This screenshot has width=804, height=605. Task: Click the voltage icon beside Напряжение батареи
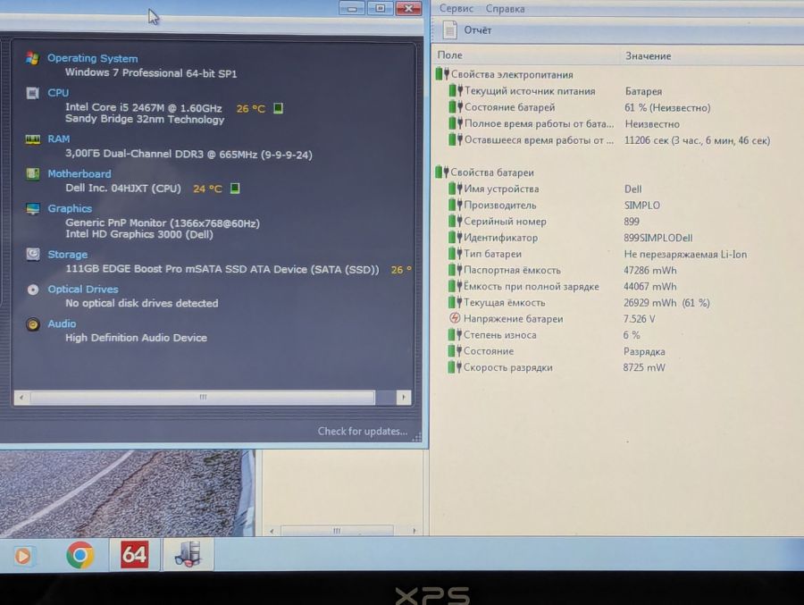(x=455, y=318)
